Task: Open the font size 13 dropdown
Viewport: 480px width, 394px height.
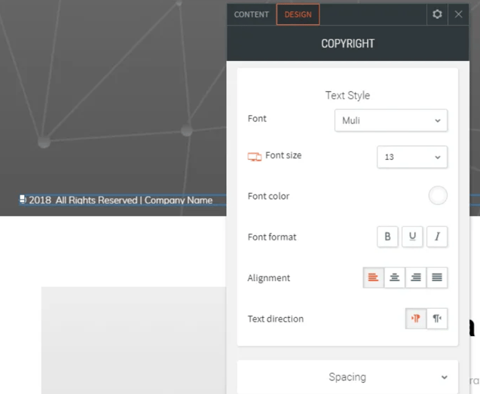Action: pyautogui.click(x=411, y=157)
